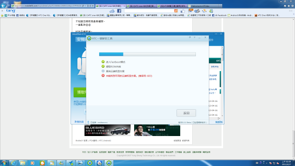Screen dimensions: 295x166
Task: Click the unlock progress bar in the HTC dialog
Action: pyautogui.click(x=147, y=54)
